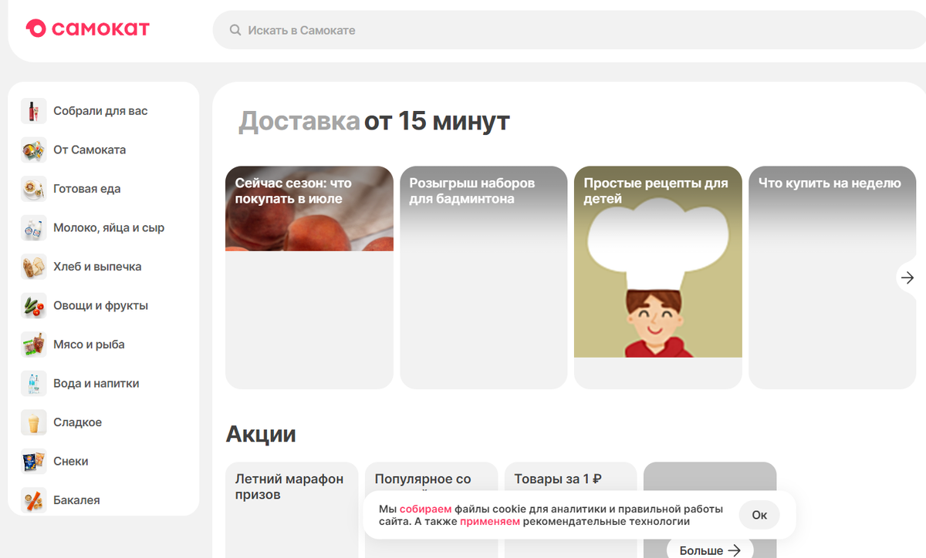Click the 'Больше' button under promotions
Viewport: 926px width, 558px height.
tap(708, 550)
